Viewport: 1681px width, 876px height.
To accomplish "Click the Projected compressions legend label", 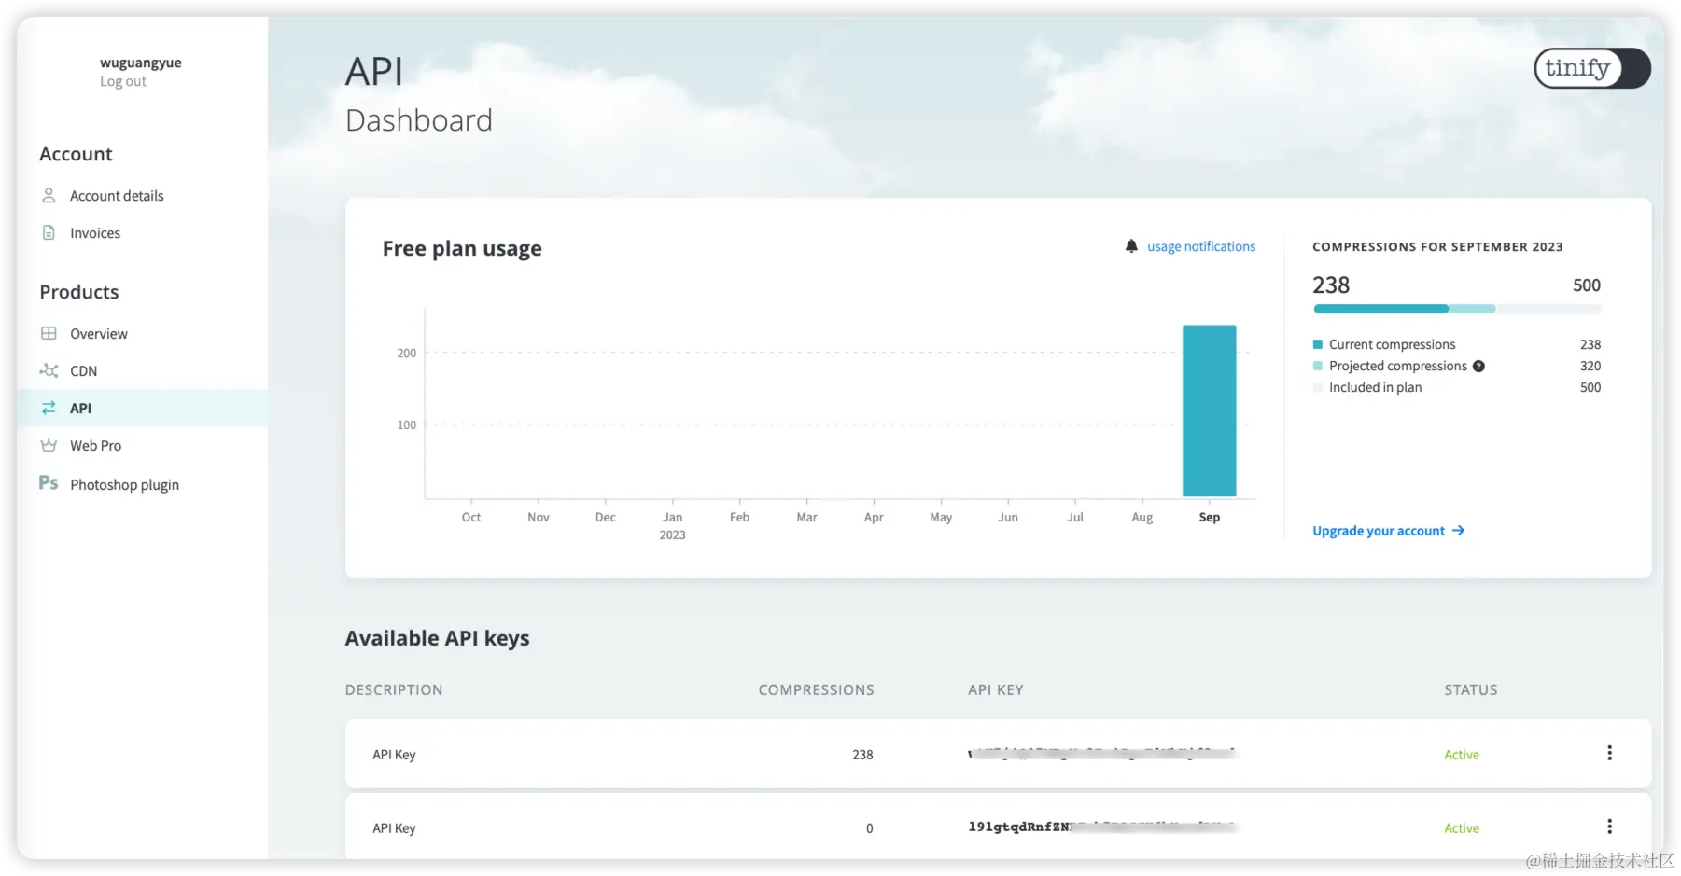I will pos(1398,366).
